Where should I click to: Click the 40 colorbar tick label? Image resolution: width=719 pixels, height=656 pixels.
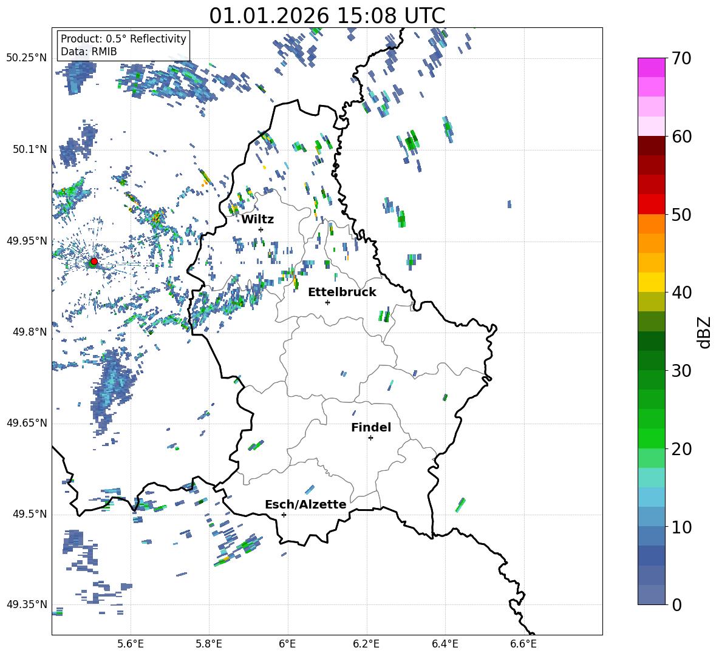[x=681, y=292]
